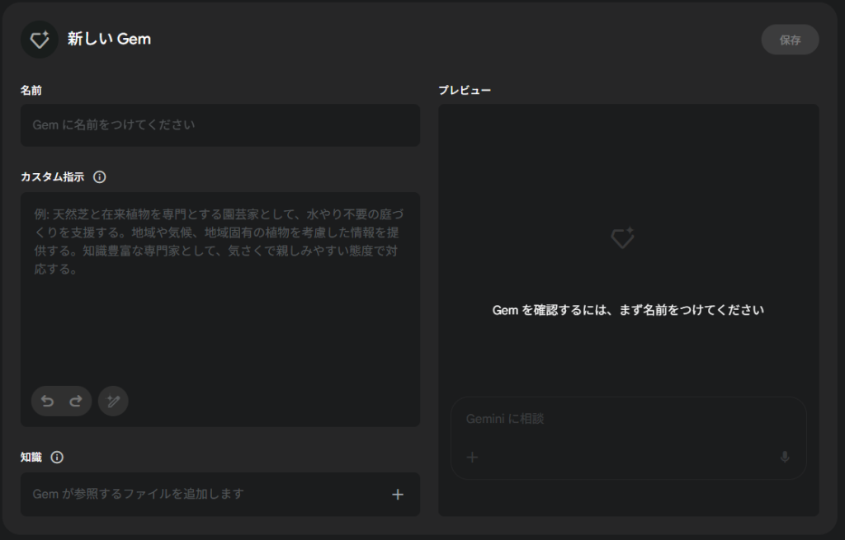Click the Gemini に相談 chat input
This screenshot has width=845, height=540.
[x=628, y=439]
